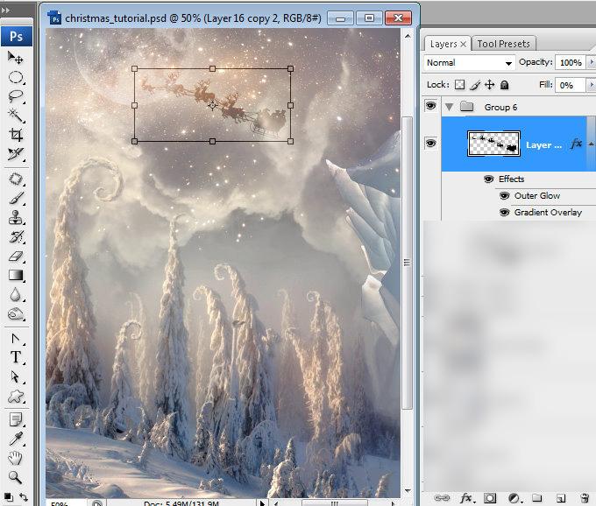Viewport: 596px width, 506px height.
Task: Hide the Layer 16 copy 2 layer
Action: pyautogui.click(x=430, y=144)
